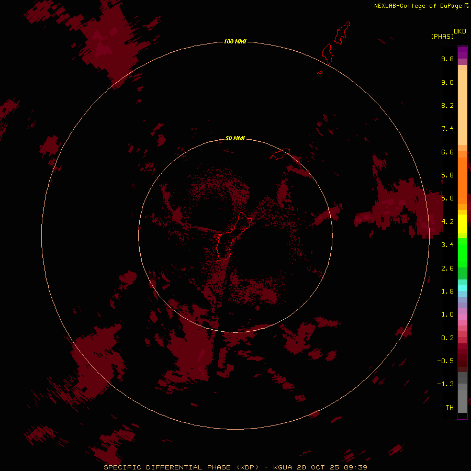Click the Saipan island outline in the upper right

coord(342,33)
